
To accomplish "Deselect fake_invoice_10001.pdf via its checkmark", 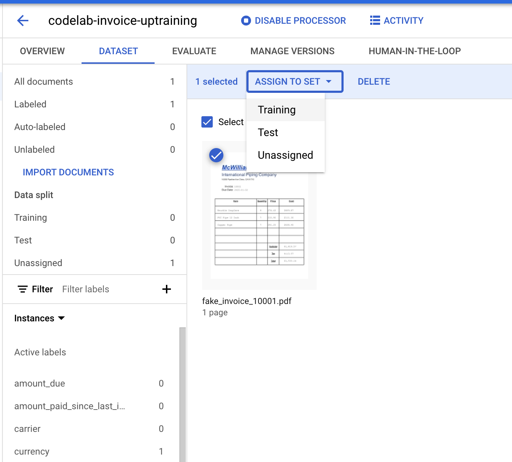I will [x=216, y=155].
